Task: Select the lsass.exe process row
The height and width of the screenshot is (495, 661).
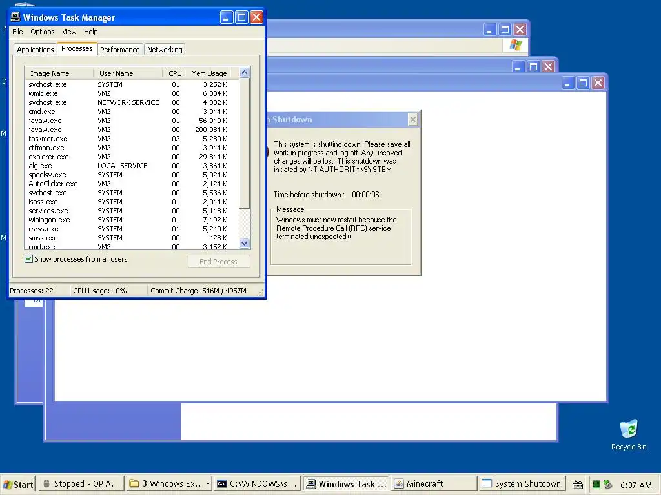Action: pos(132,202)
